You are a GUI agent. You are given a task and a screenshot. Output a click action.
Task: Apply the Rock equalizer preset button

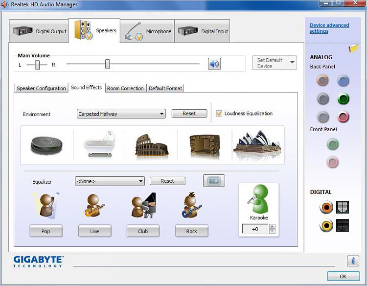(x=192, y=231)
